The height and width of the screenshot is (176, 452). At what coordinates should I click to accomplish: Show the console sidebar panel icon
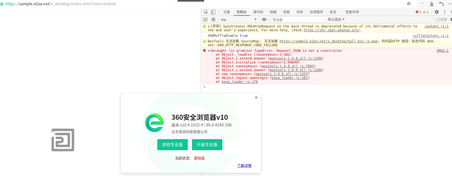click(x=205, y=19)
